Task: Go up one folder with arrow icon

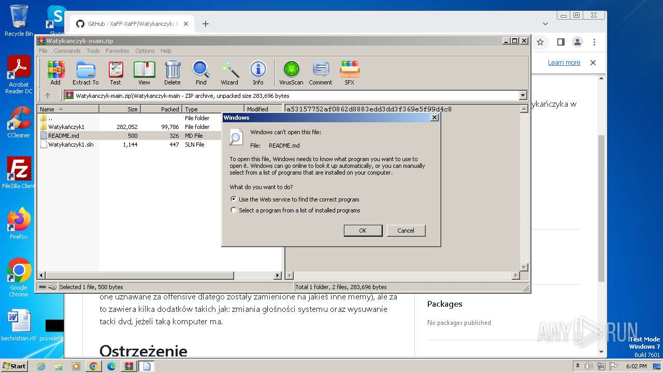Action: pyautogui.click(x=48, y=95)
